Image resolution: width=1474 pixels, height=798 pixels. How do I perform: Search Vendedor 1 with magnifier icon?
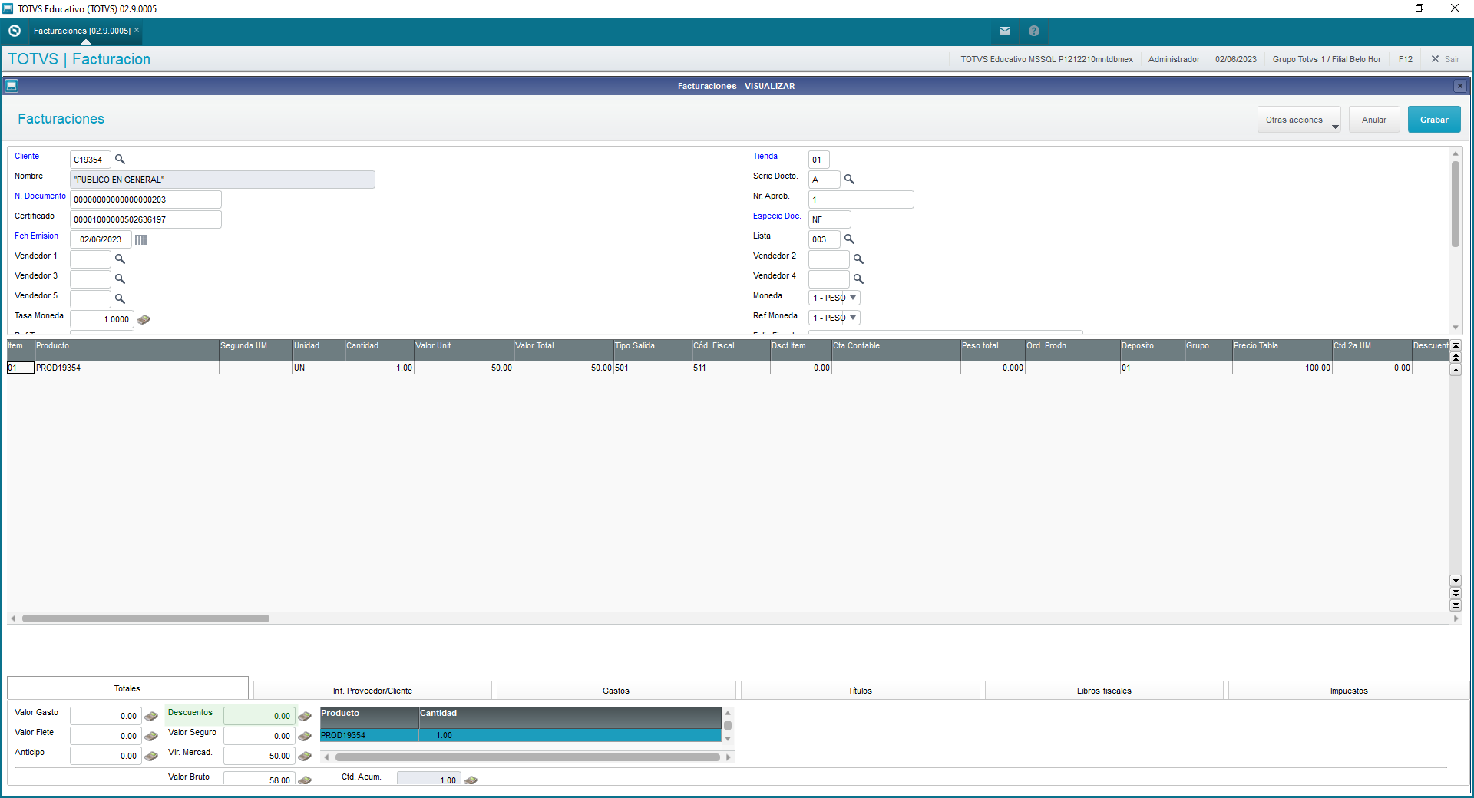click(x=120, y=259)
